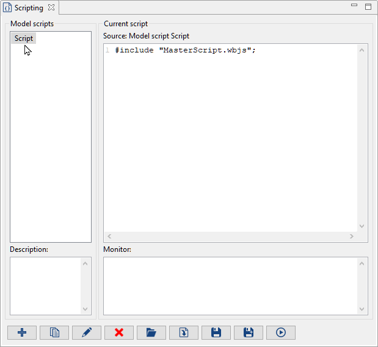378x347 pixels.
Task: Edit the script with the pencil icon
Action: tap(87, 332)
